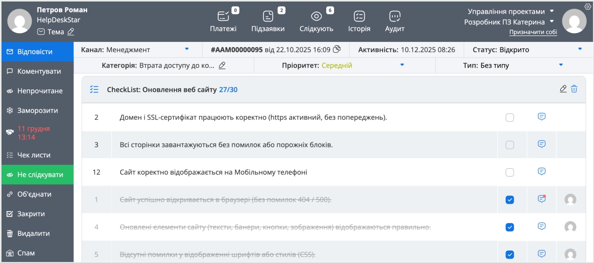Viewport: 594px width, 263px height.
Task: Click the Петров Роман user avatar
Action: click(x=20, y=21)
